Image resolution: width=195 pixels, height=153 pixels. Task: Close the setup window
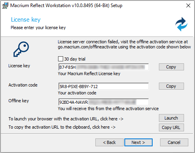pyautogui.click(x=188, y=6)
